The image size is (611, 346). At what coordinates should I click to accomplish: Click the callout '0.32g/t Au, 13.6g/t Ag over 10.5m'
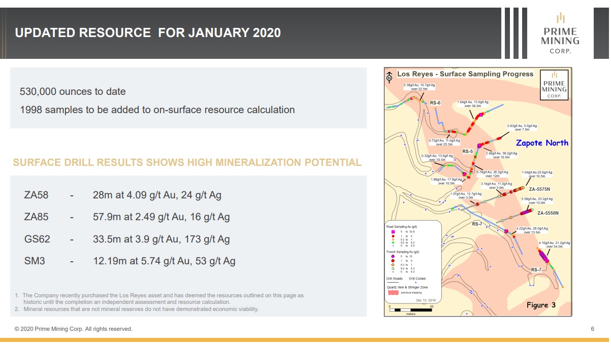pyautogui.click(x=437, y=158)
